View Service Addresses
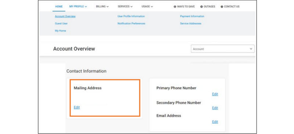Viewport: 294px width, 134px height. (190, 23)
